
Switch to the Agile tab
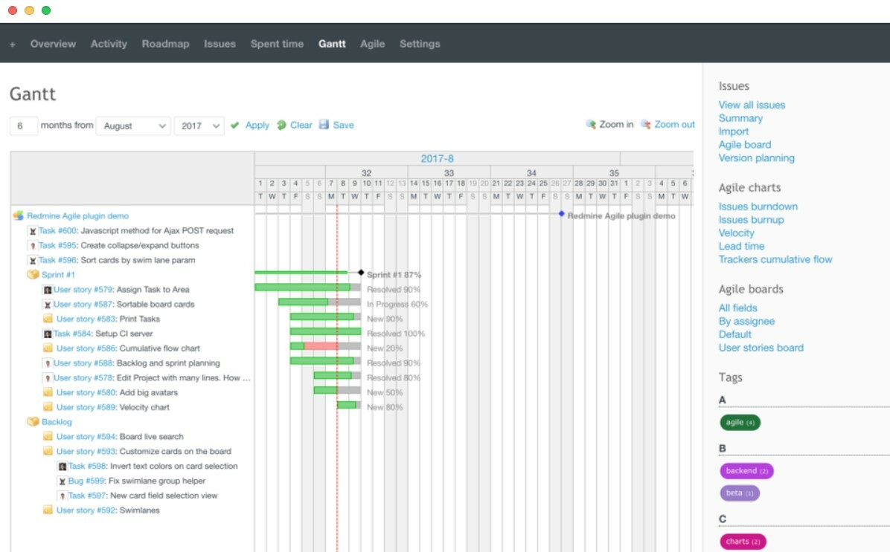pos(372,44)
